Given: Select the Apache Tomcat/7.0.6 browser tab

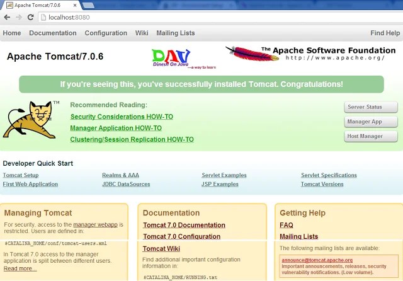Looking at the screenshot, I should pos(41,5).
